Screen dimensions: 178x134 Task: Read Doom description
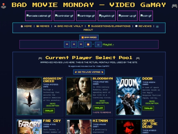(x=152, y=102)
